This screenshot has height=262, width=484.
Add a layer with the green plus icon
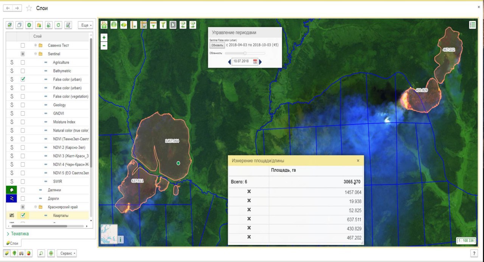[29, 25]
